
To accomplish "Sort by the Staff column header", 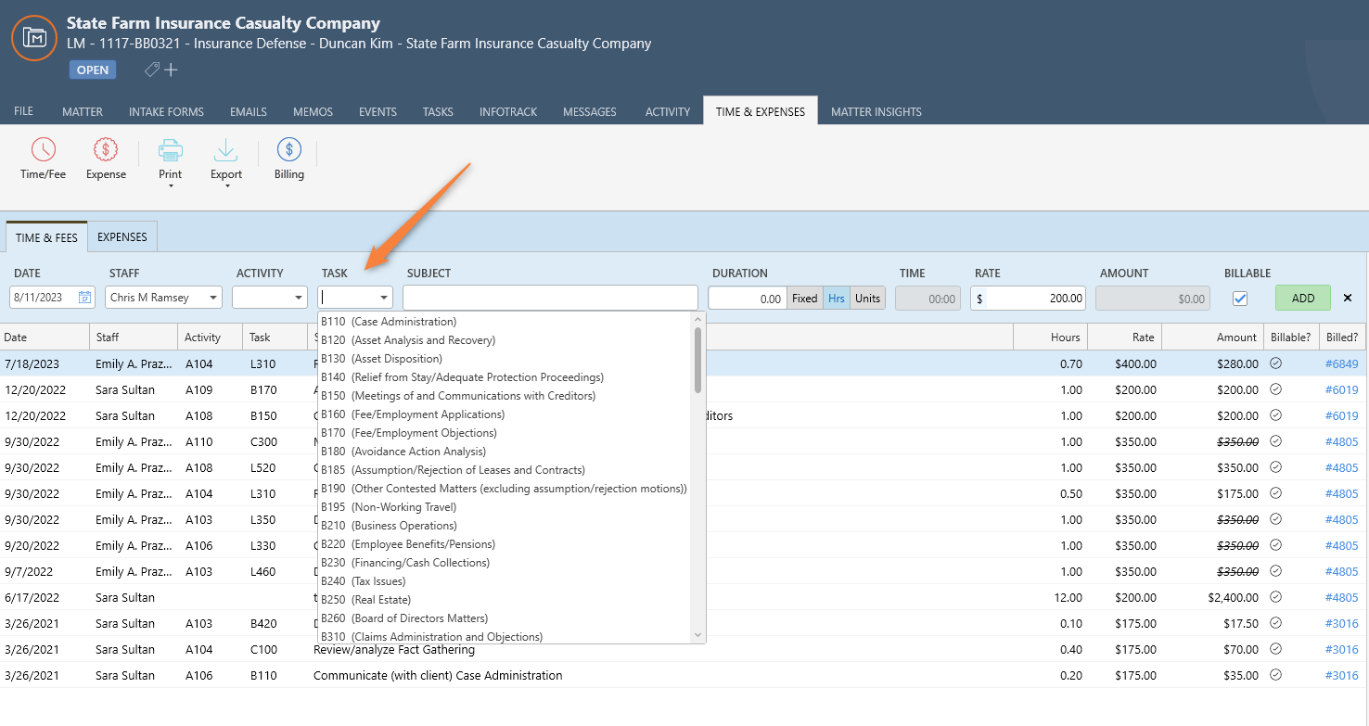I will tap(134, 338).
